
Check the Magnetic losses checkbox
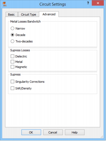pos(12,67)
